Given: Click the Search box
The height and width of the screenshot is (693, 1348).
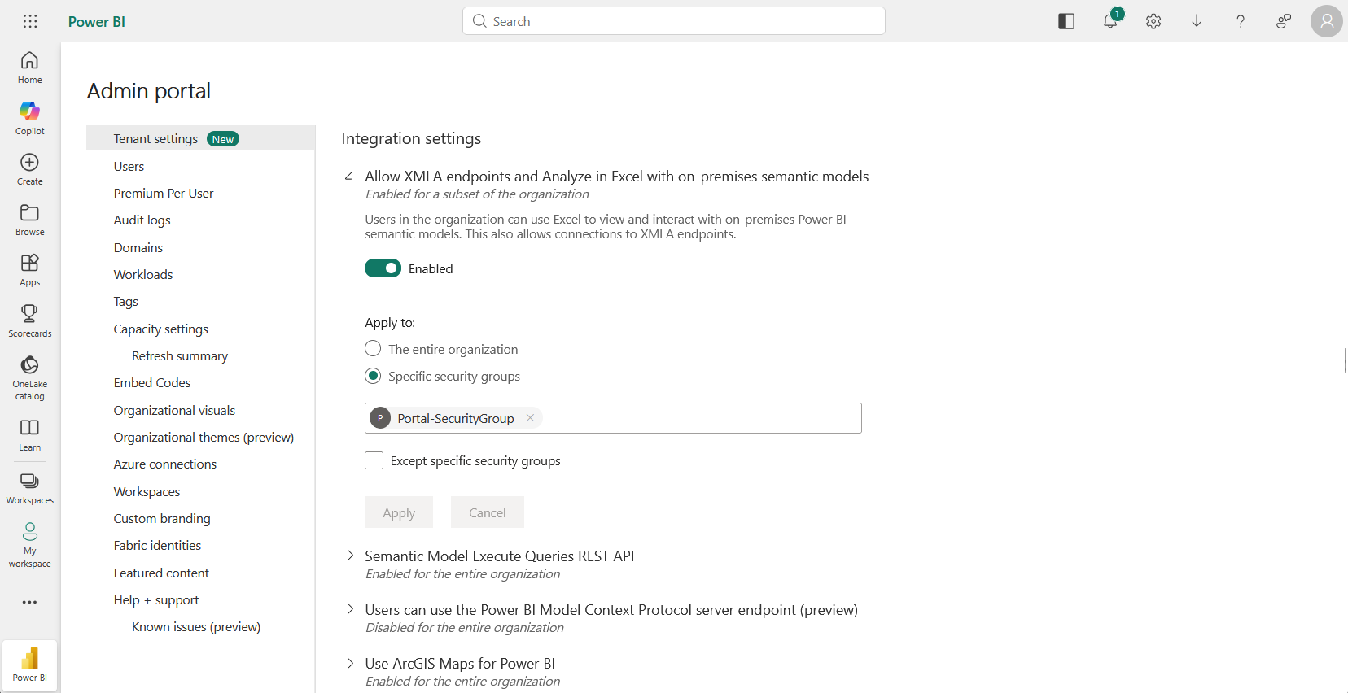Looking at the screenshot, I should click(x=674, y=21).
